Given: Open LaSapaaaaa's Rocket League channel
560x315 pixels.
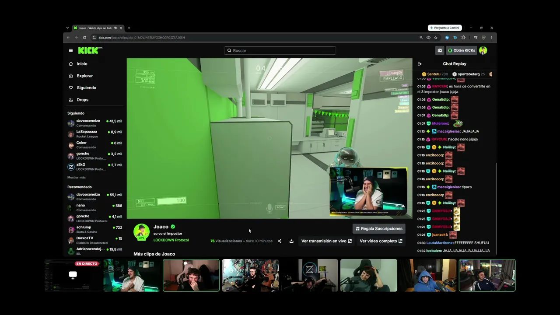Looking at the screenshot, I should click(95, 134).
